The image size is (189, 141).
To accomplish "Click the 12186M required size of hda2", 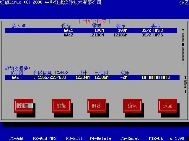I will [x=97, y=35].
